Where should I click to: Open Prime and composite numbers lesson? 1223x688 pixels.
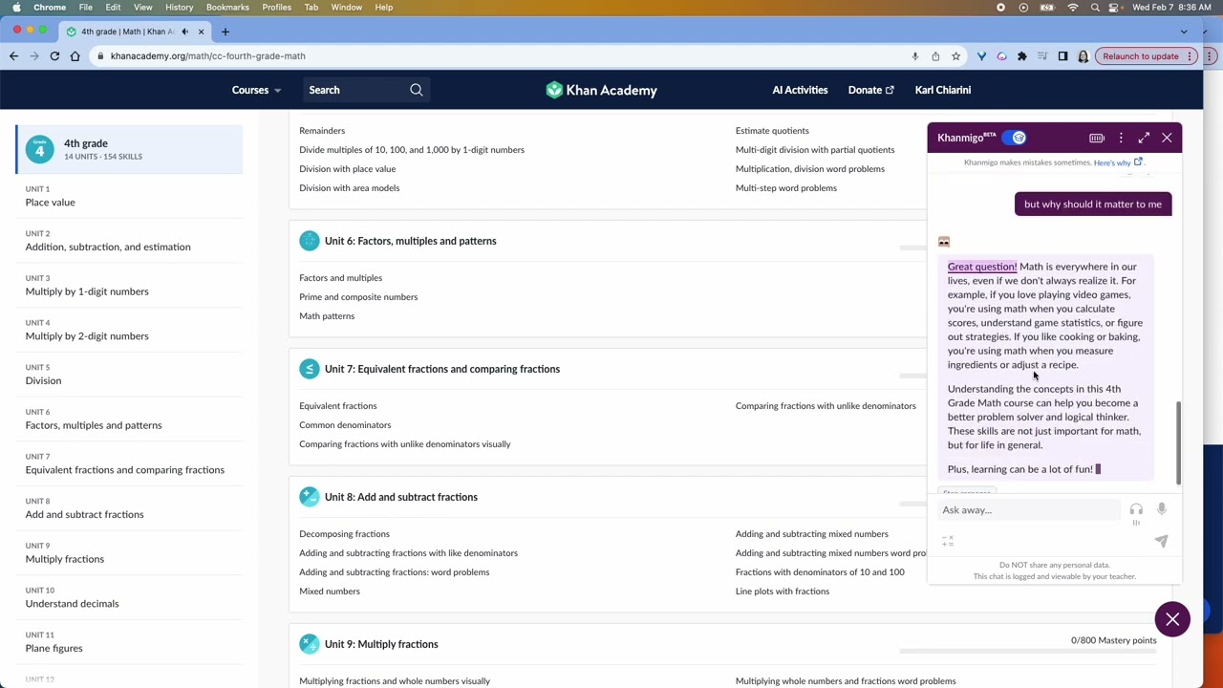[x=358, y=297]
